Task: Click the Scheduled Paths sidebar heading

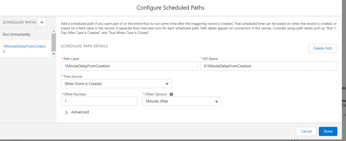Action: tap(20, 22)
